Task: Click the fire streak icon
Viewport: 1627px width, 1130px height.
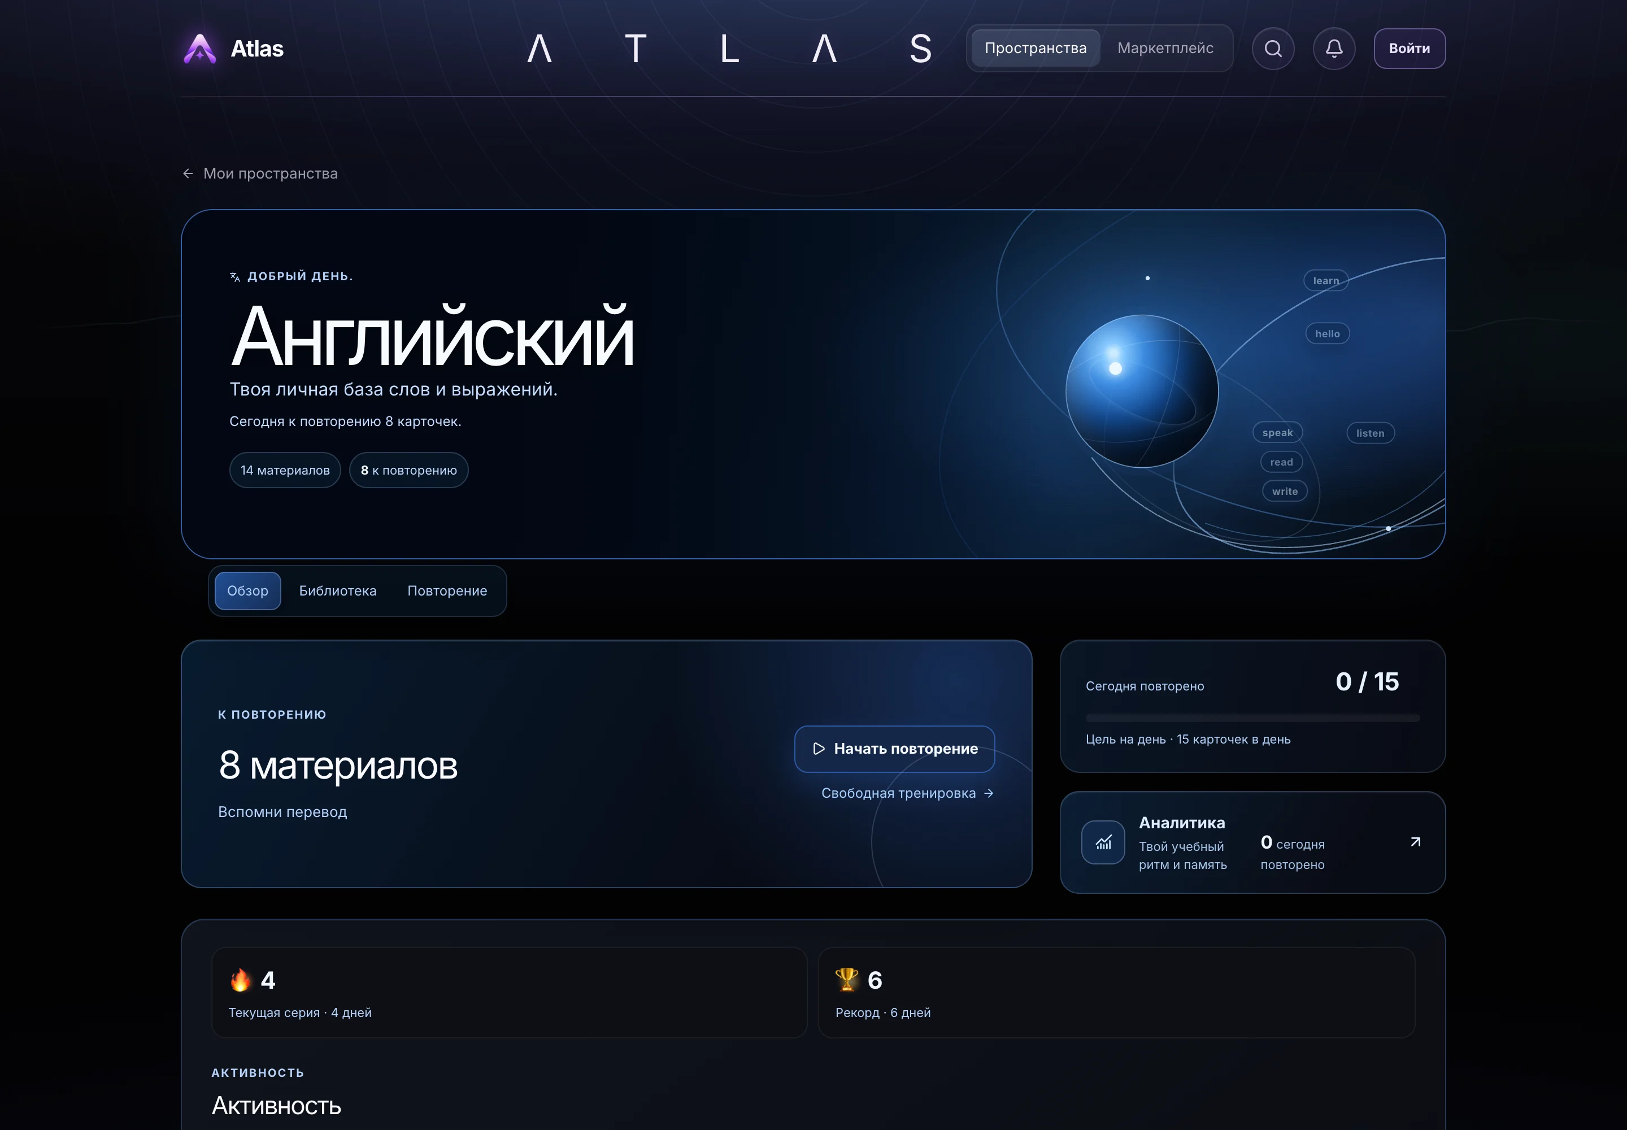Action: pos(241,980)
